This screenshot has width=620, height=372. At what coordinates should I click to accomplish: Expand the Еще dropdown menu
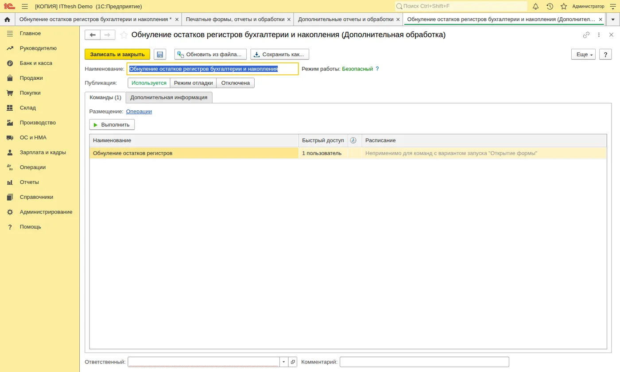(x=583, y=54)
